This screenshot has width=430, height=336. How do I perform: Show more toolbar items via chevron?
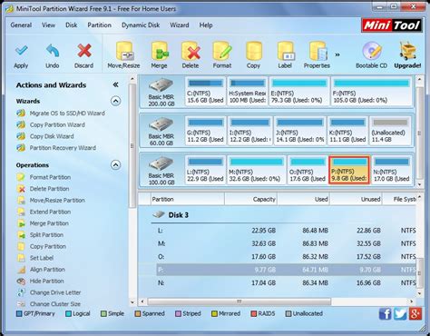[337, 54]
